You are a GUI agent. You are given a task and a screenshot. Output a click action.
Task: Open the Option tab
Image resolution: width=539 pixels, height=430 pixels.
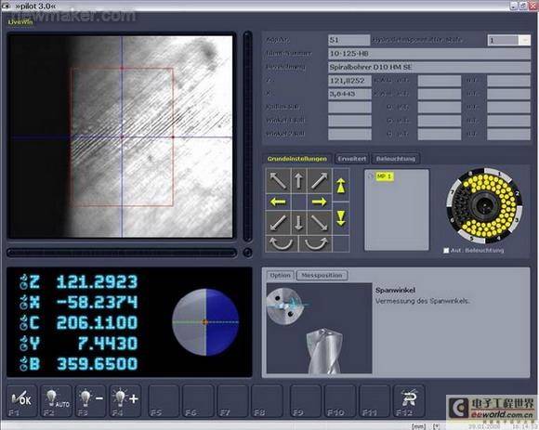point(280,275)
